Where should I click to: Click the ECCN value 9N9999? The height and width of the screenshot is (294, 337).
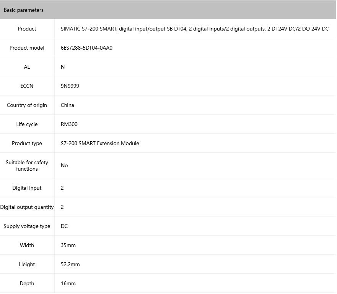point(70,86)
